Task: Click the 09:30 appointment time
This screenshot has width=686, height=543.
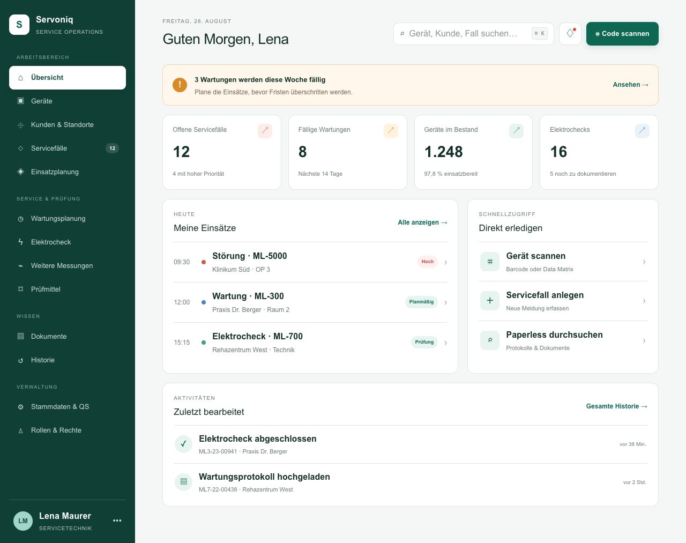Action: 182,262
